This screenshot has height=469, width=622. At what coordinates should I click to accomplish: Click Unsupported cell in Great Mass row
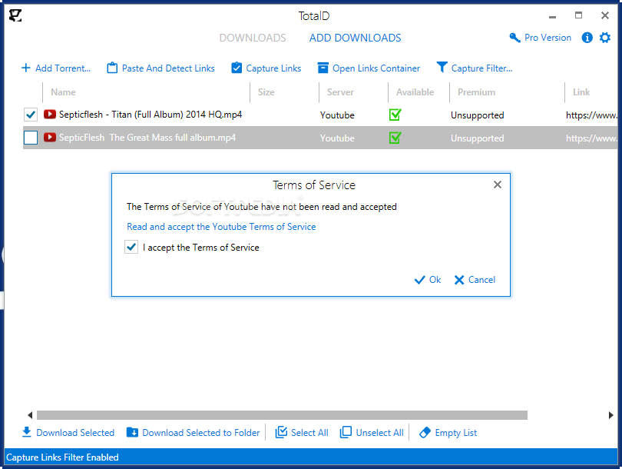(477, 138)
